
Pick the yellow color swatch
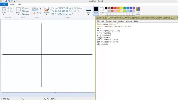(x=122, y=8)
